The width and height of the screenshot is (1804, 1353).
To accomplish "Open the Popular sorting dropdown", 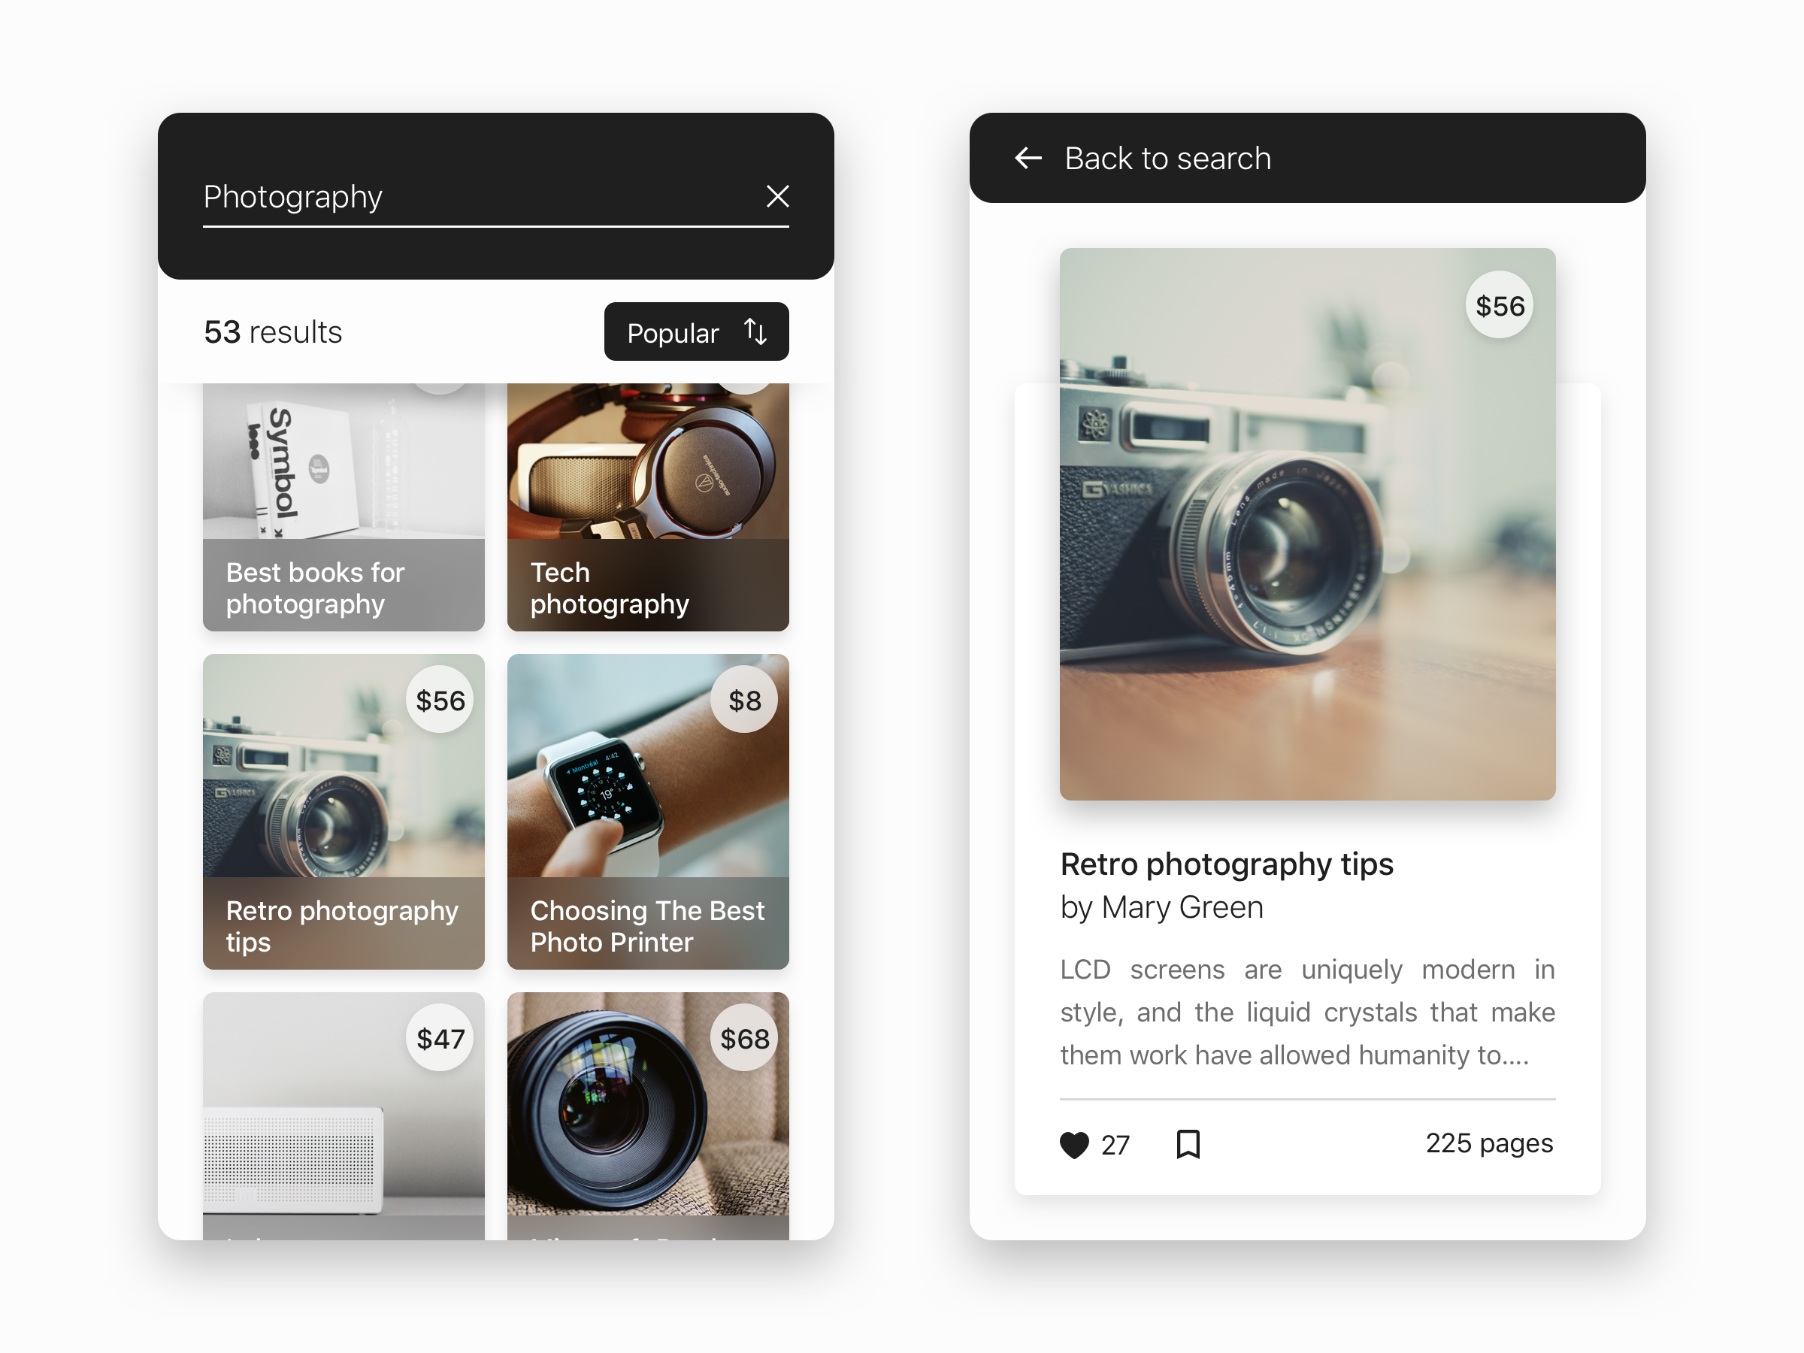I will (696, 331).
